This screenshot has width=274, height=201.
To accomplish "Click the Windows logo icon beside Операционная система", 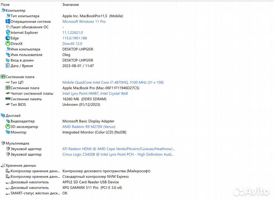I will tap(8, 21).
